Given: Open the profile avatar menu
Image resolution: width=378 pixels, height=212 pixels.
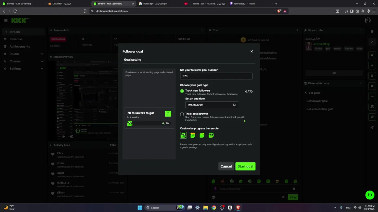Looking at the screenshot, I should [x=368, y=20].
